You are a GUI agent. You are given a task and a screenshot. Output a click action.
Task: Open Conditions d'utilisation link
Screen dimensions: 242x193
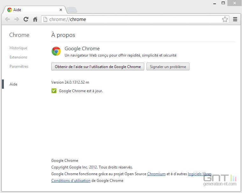click(71, 181)
